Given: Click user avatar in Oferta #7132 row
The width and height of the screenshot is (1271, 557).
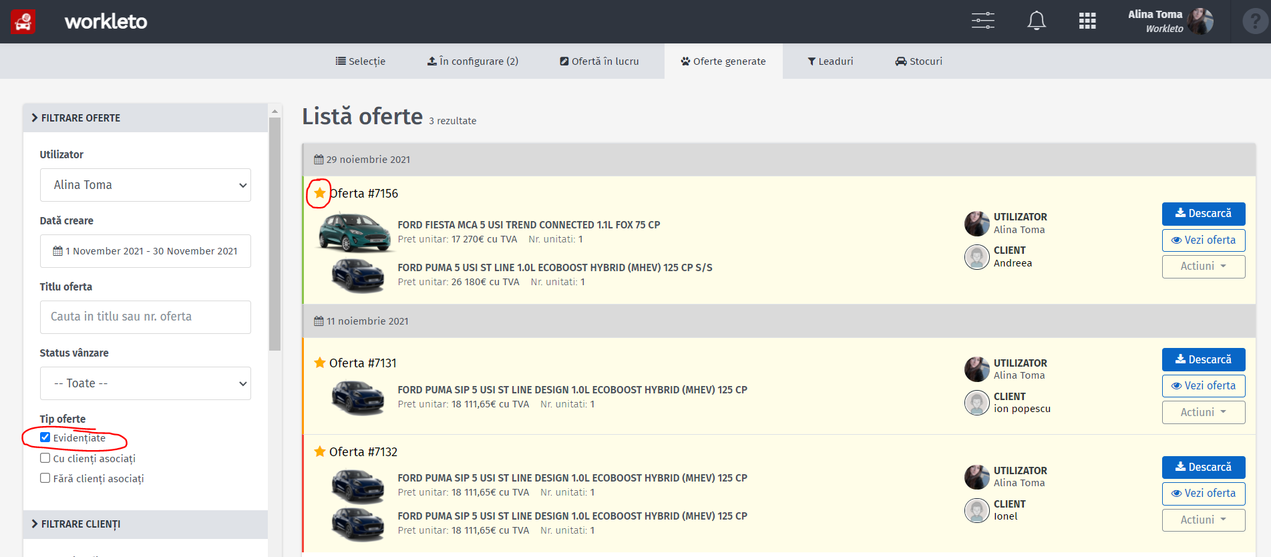Looking at the screenshot, I should [976, 477].
